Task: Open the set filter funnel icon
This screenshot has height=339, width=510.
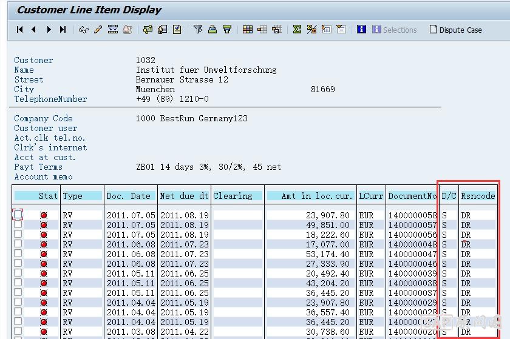Action: coord(198,30)
